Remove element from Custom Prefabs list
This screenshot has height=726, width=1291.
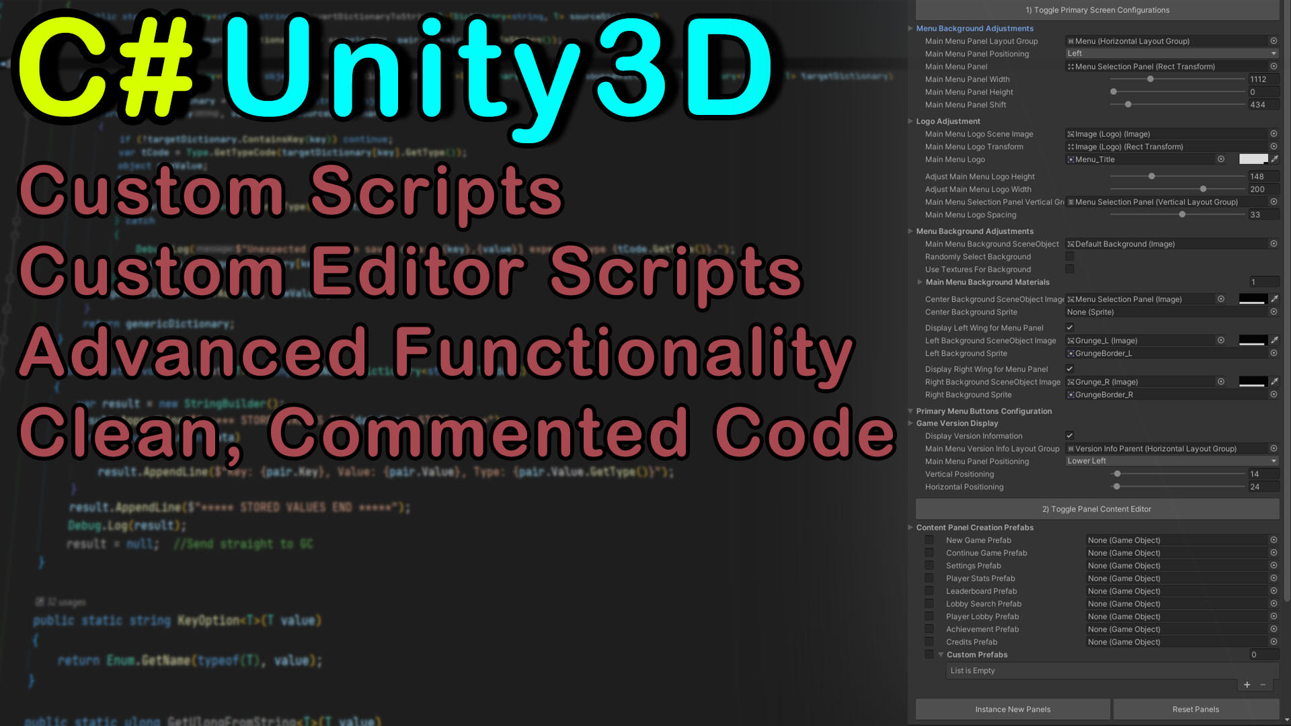(1263, 684)
